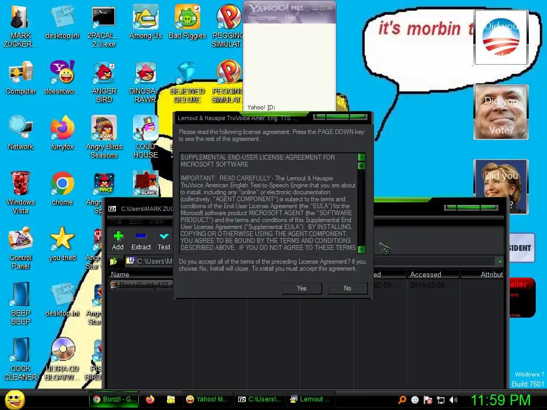Open the ULTRA CD BLOATW... disc icon
Image resolution: width=547 pixels, height=410 pixels.
click(x=62, y=359)
